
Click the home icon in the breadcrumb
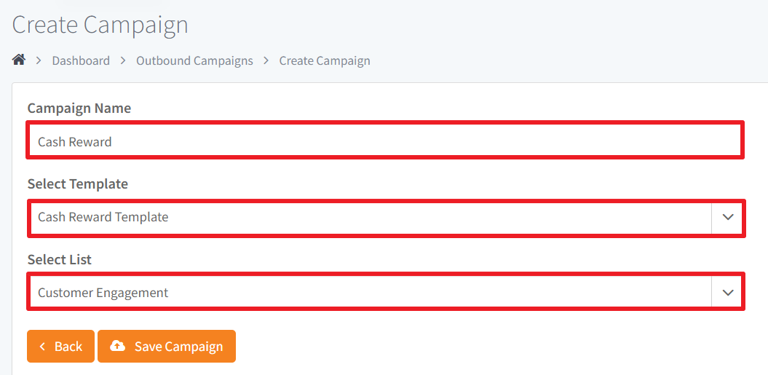(19, 60)
